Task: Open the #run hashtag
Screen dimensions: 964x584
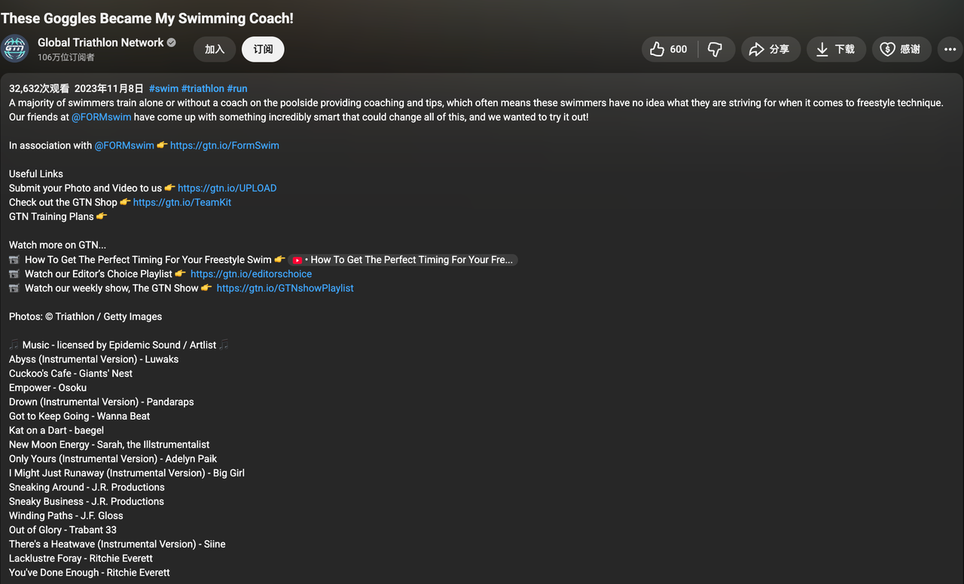Action: coord(237,89)
